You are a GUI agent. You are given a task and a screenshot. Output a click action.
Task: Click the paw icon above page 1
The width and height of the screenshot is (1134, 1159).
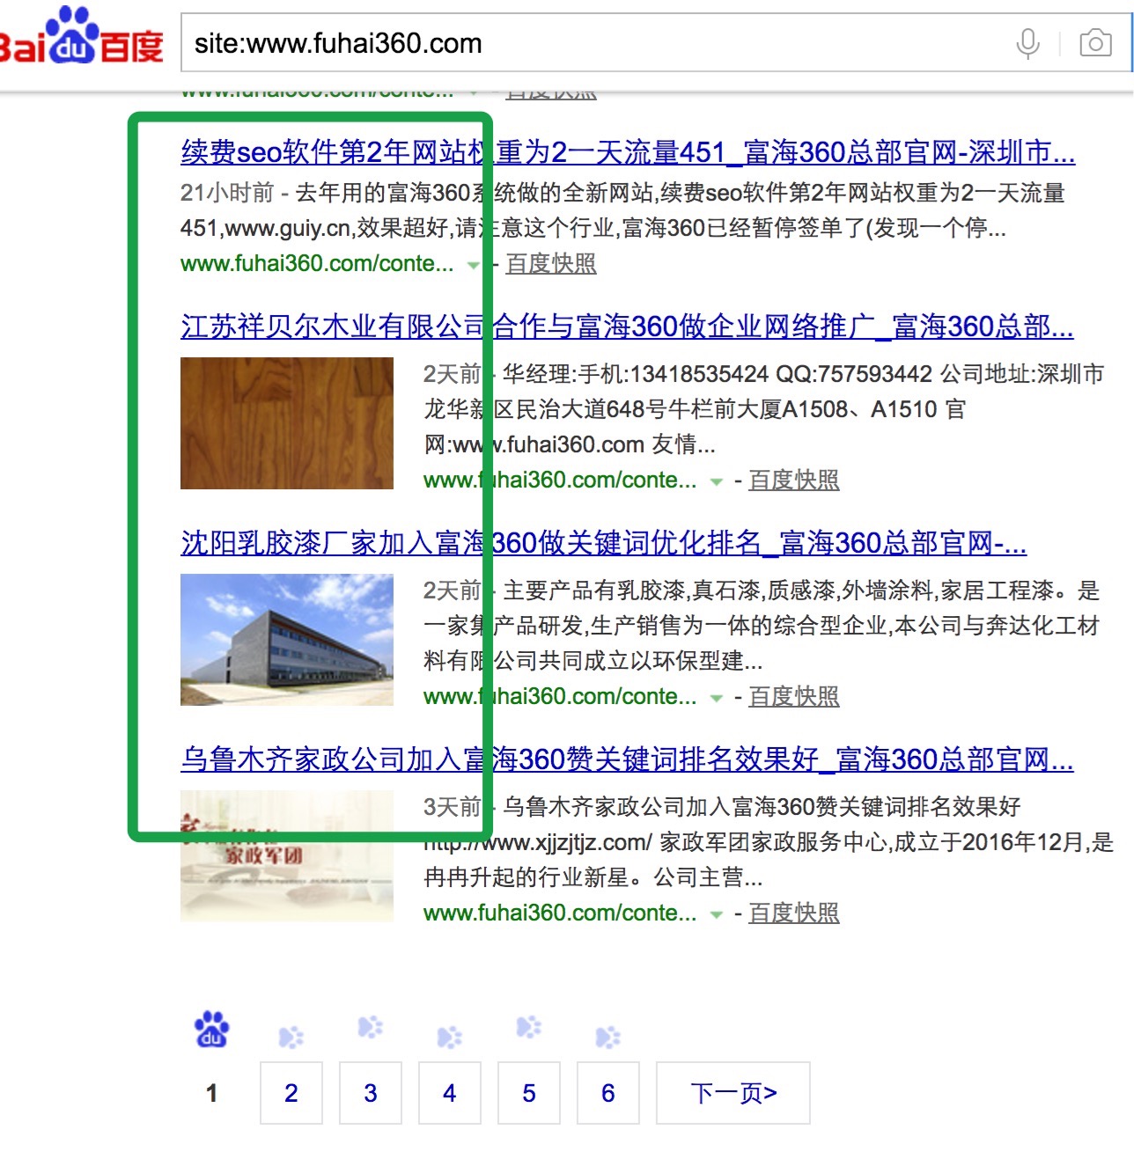pos(211,1029)
